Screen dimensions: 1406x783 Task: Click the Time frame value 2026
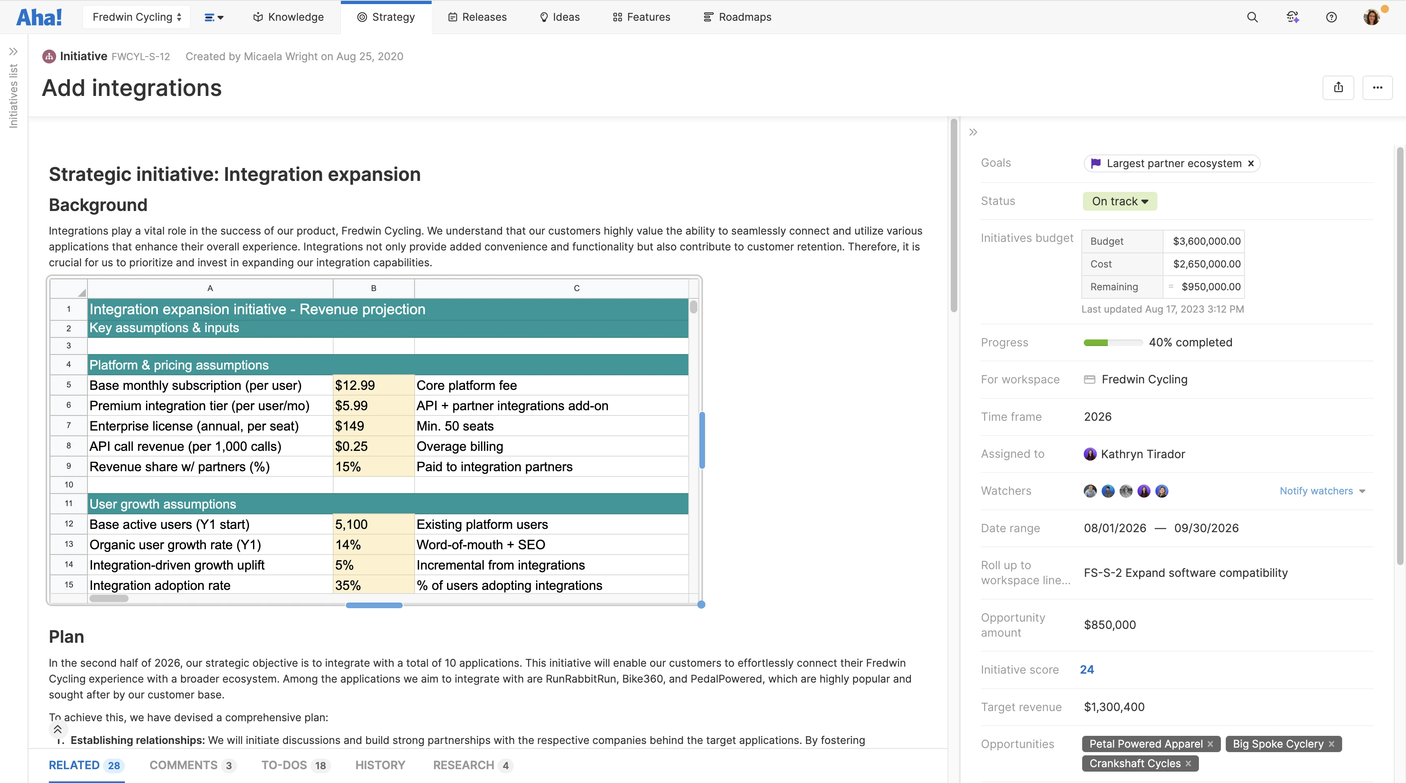(1097, 417)
